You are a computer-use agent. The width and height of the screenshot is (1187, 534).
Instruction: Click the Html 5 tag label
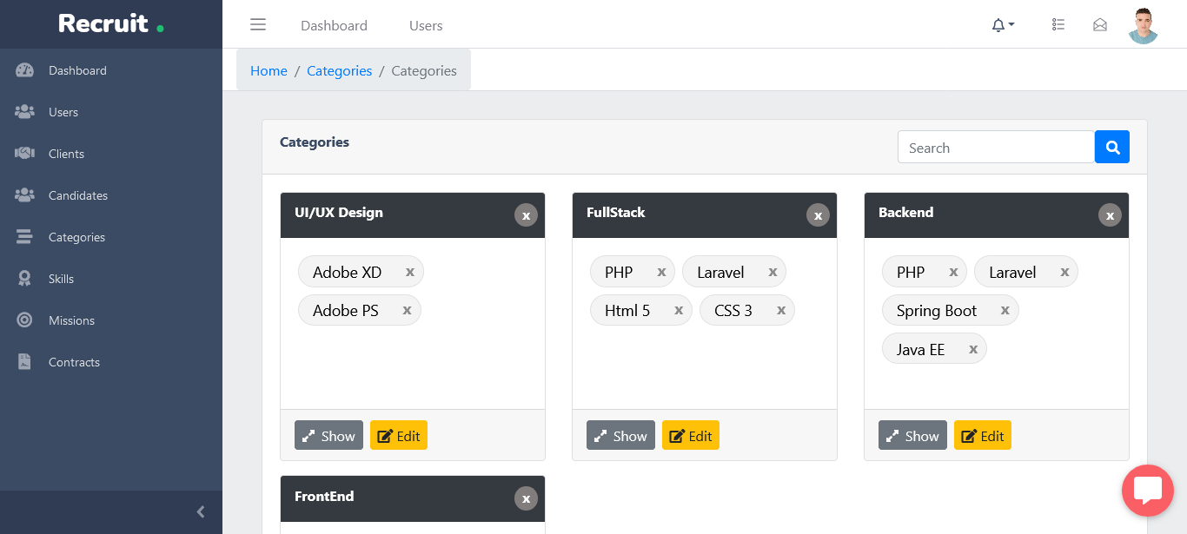pos(627,310)
